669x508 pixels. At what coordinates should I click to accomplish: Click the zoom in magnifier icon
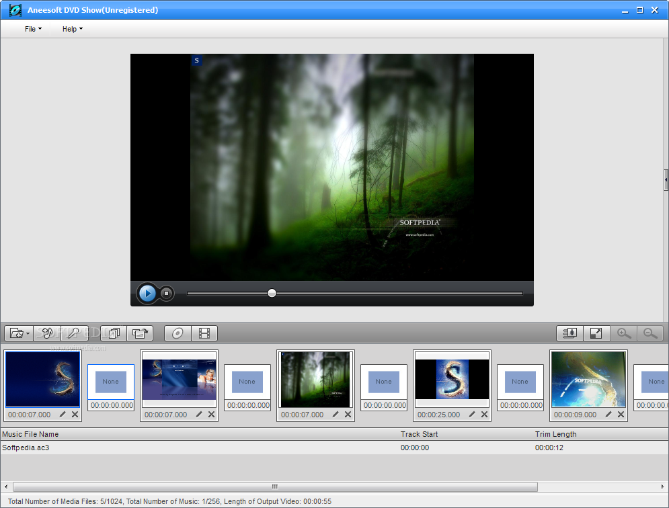[624, 333]
